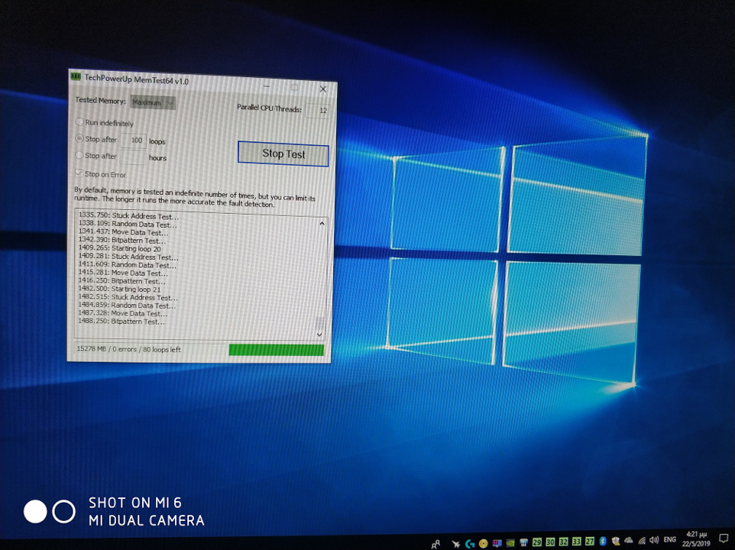
Task: Click the status text '15278 MB / 0 errors'
Action: (x=107, y=349)
